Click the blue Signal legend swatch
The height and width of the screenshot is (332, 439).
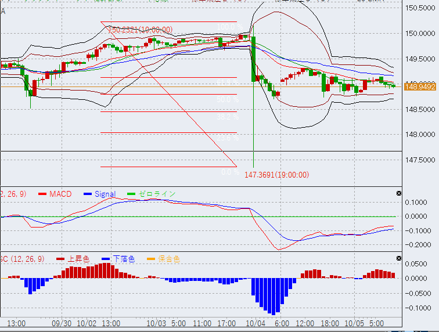pyautogui.click(x=88, y=194)
